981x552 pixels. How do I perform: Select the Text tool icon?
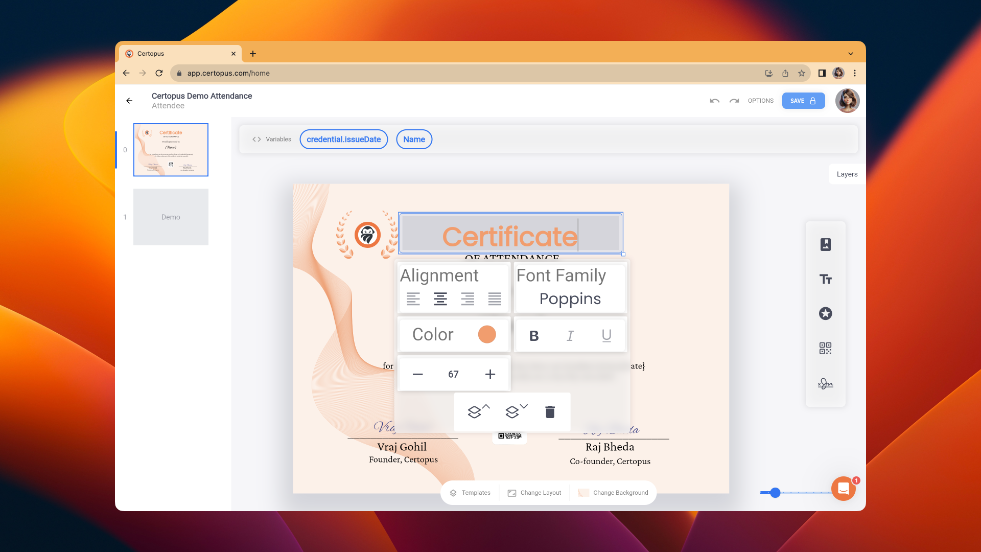(825, 279)
